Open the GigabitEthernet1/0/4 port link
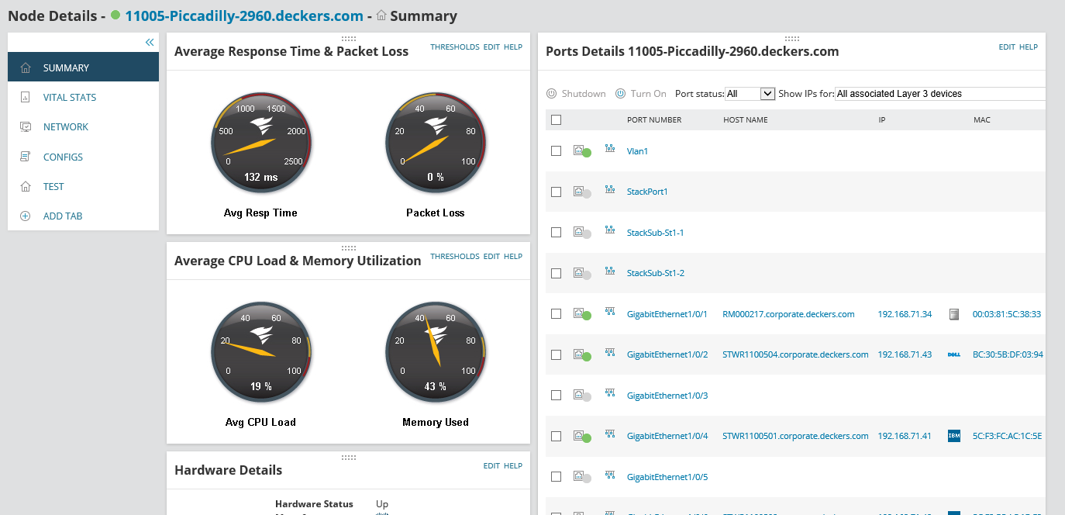Screen dimensions: 1065x515 (667, 436)
